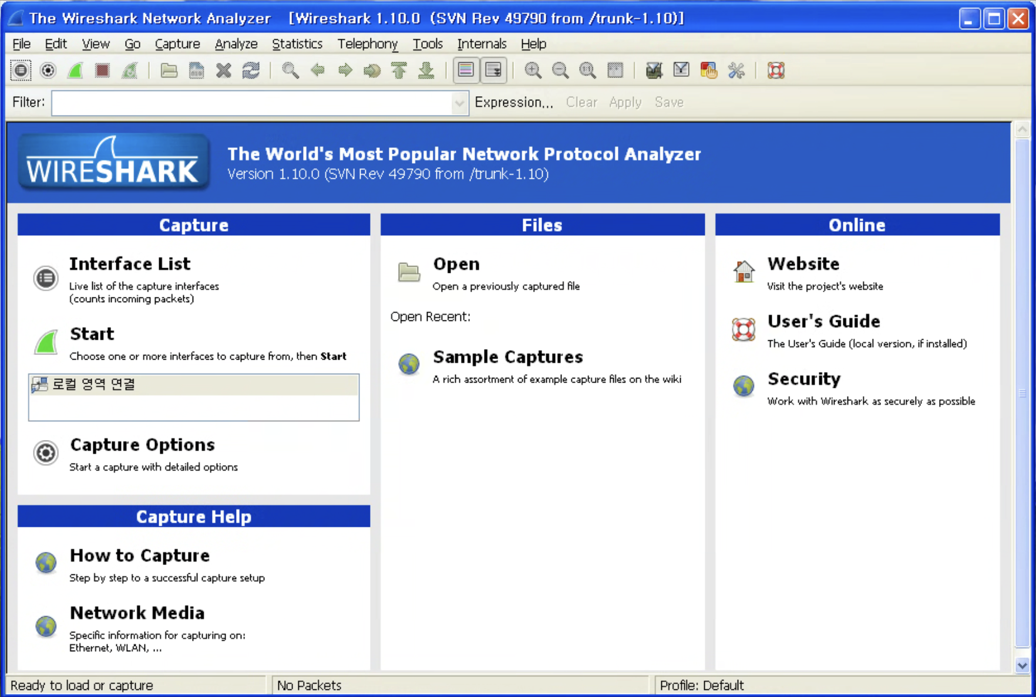Open How to Capture help link
1036x697 pixels.
140,556
